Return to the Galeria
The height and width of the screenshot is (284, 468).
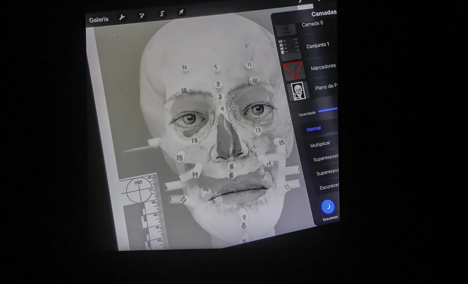[99, 20]
